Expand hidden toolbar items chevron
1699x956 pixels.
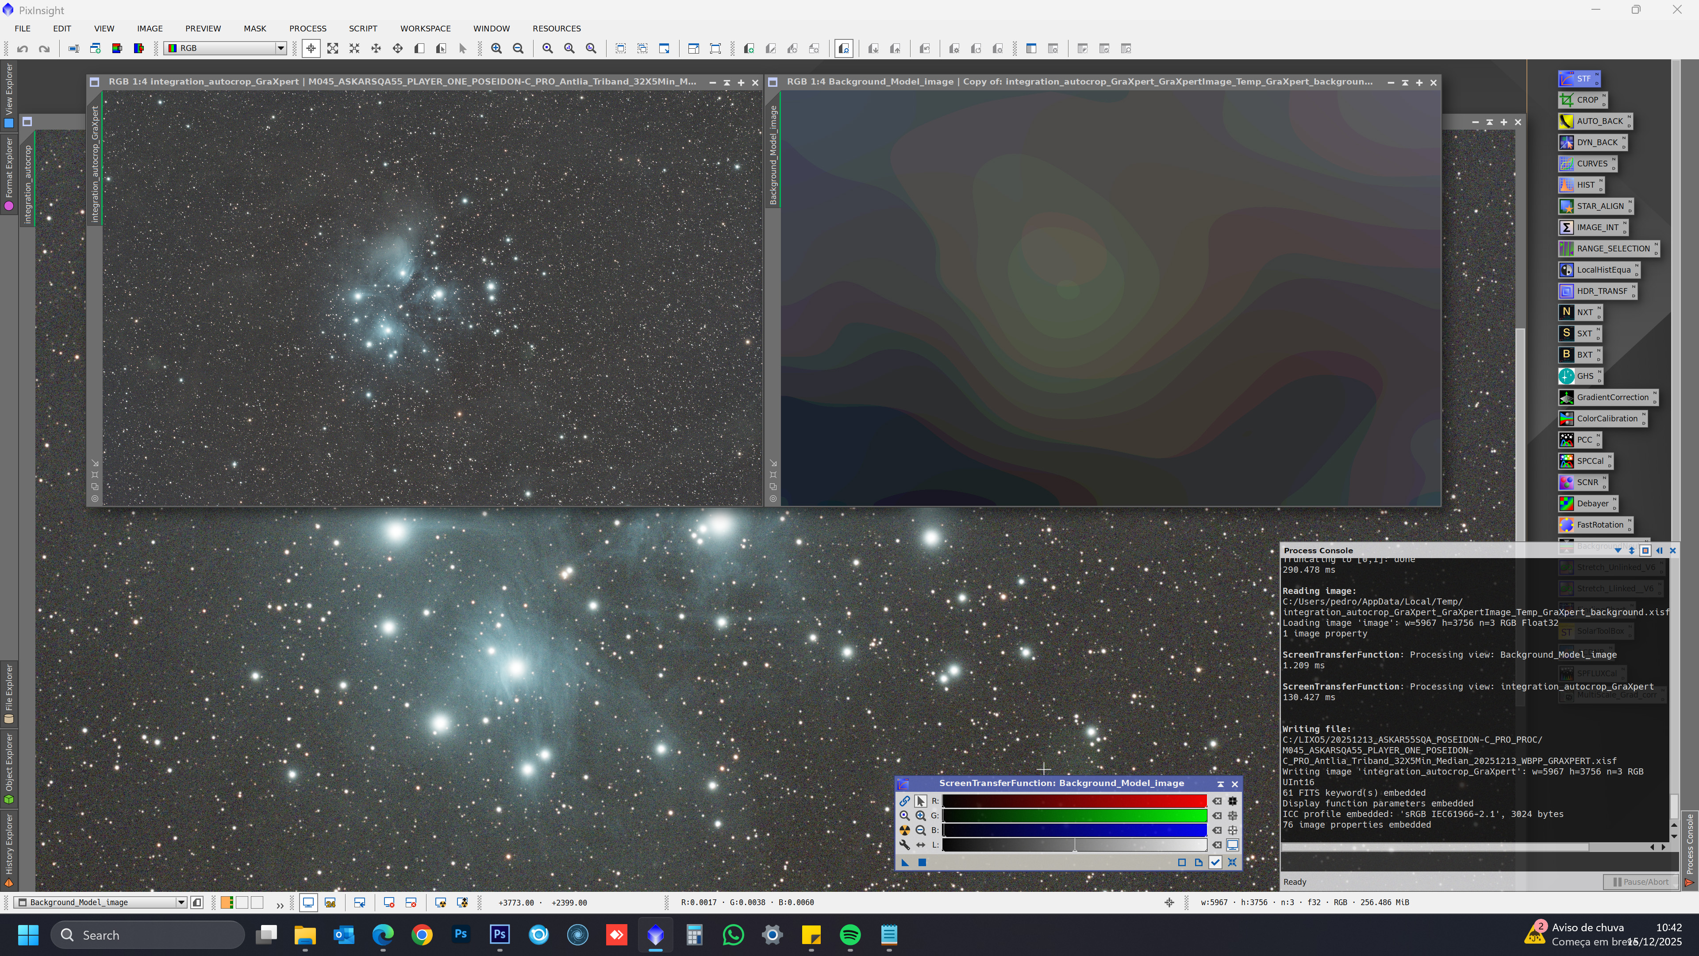[x=280, y=905]
